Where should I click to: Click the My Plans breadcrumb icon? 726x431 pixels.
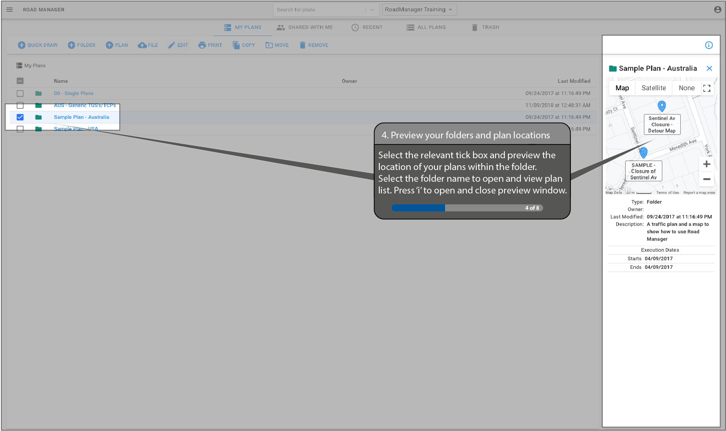point(19,66)
